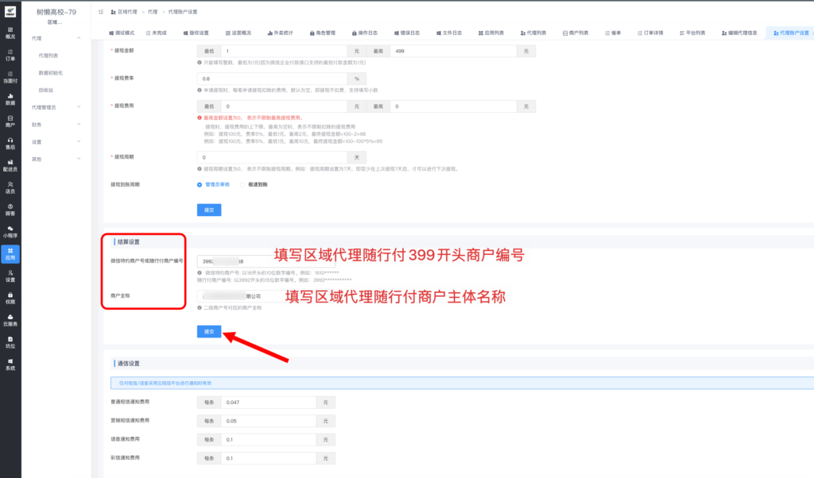Select the 数据 (Data) sidebar icon

click(x=12, y=98)
